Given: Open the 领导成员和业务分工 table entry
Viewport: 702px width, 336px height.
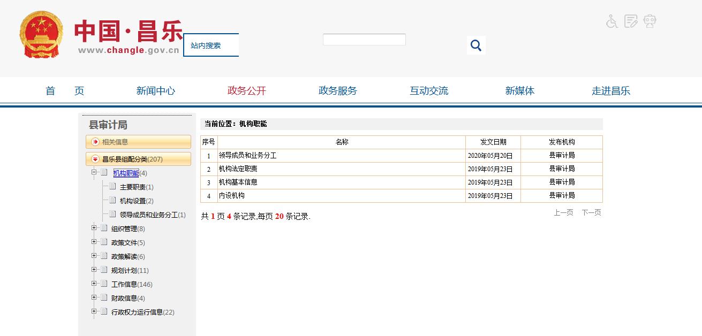Looking at the screenshot, I should point(247,156).
